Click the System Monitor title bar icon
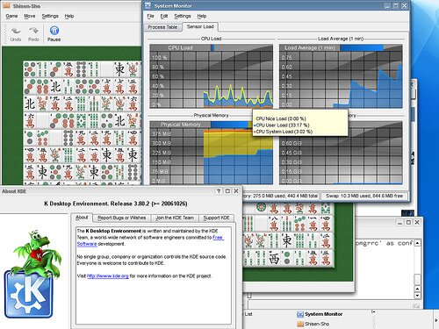 click(x=148, y=5)
